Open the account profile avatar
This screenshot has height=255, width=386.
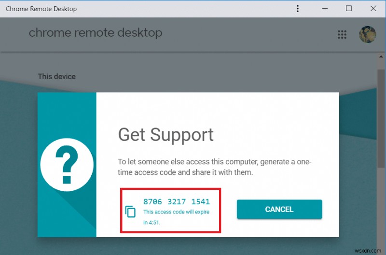coord(367,34)
